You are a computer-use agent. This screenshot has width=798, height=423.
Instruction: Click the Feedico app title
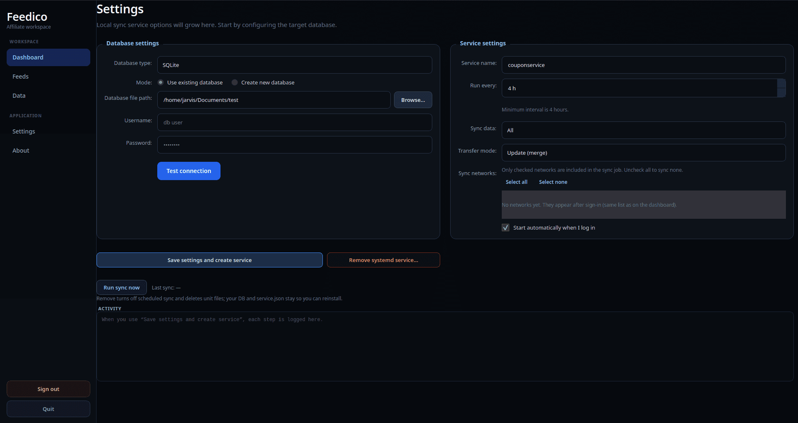click(27, 17)
